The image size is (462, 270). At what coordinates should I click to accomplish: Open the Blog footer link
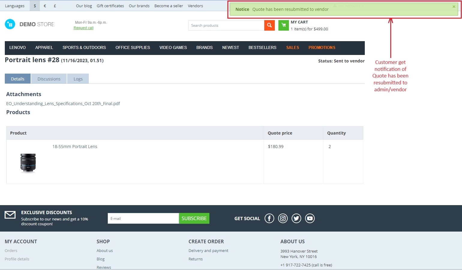click(x=100, y=259)
